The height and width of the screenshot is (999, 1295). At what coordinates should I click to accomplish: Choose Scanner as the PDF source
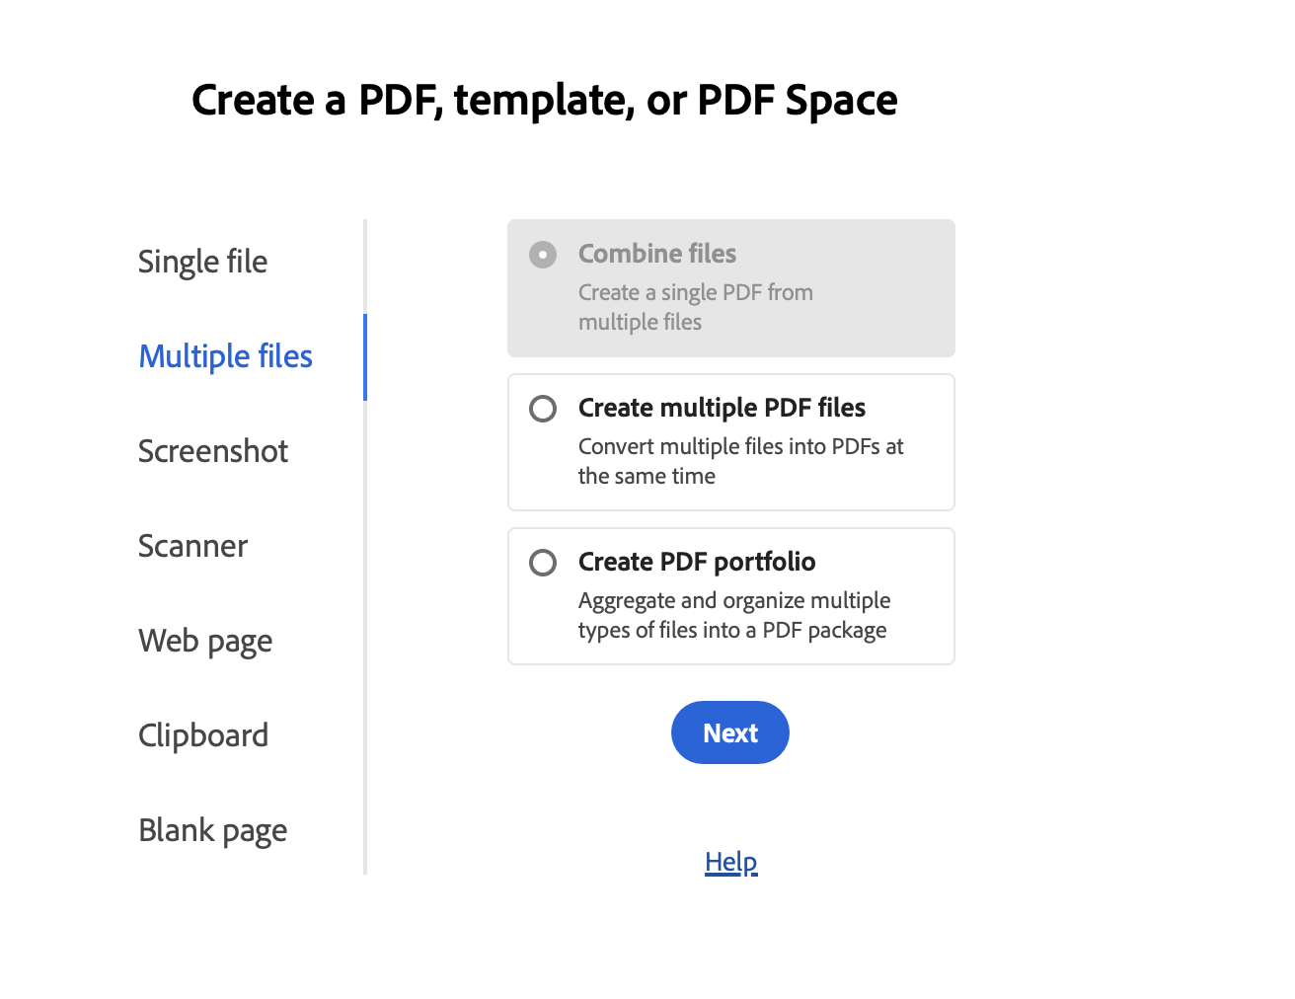[192, 545]
